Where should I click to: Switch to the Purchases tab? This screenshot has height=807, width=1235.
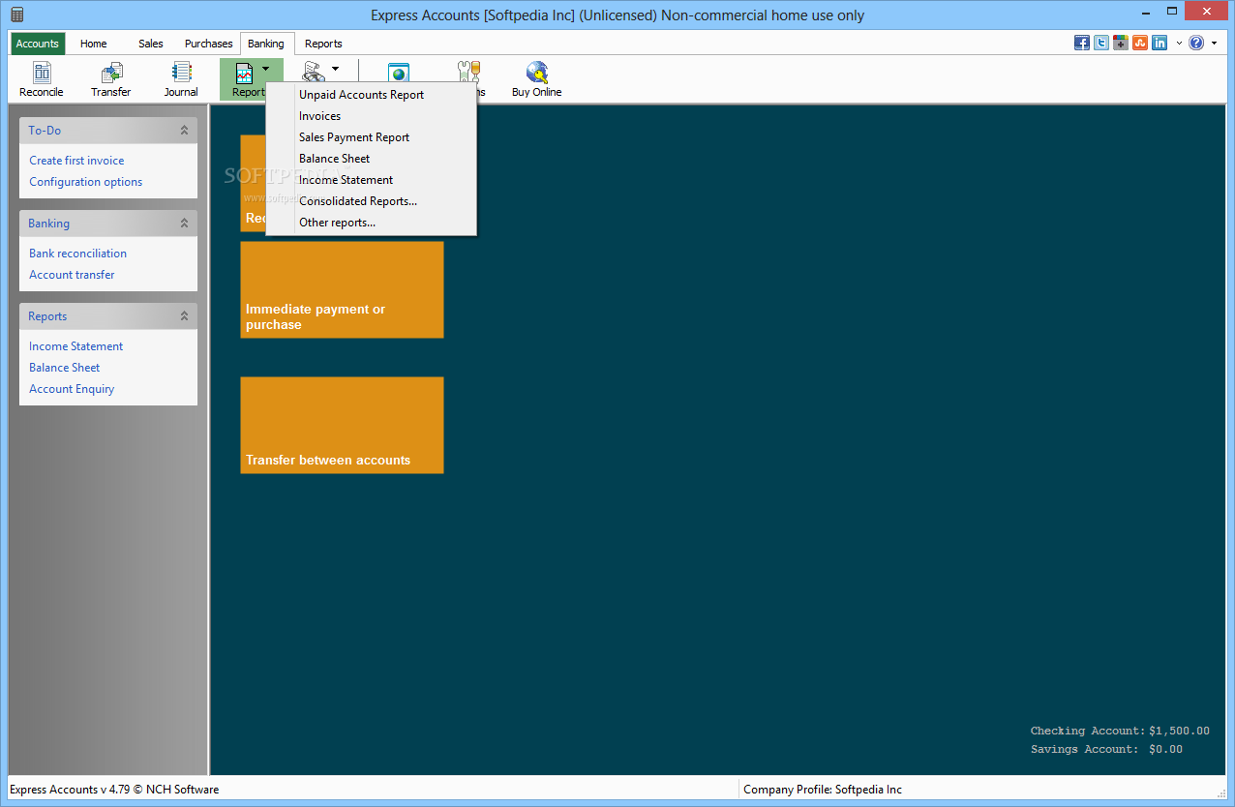(x=209, y=44)
